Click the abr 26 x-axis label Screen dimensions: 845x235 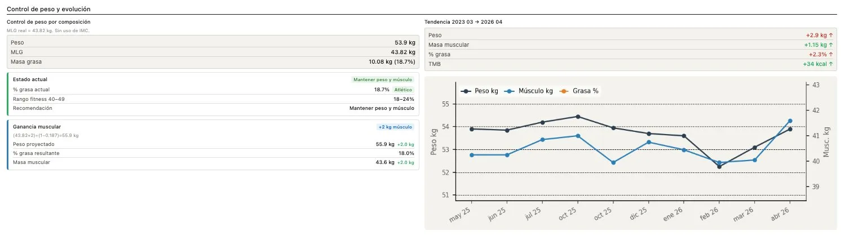pos(781,213)
